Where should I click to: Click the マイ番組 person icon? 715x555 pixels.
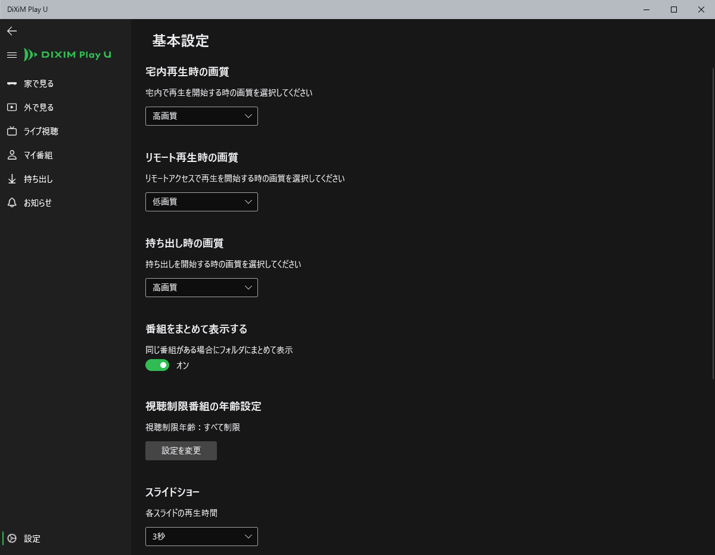[12, 155]
